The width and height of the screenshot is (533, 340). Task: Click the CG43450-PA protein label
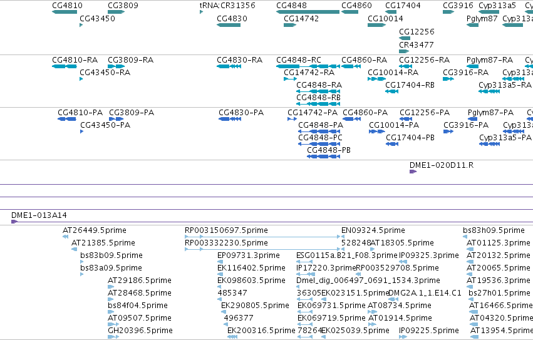(x=105, y=125)
